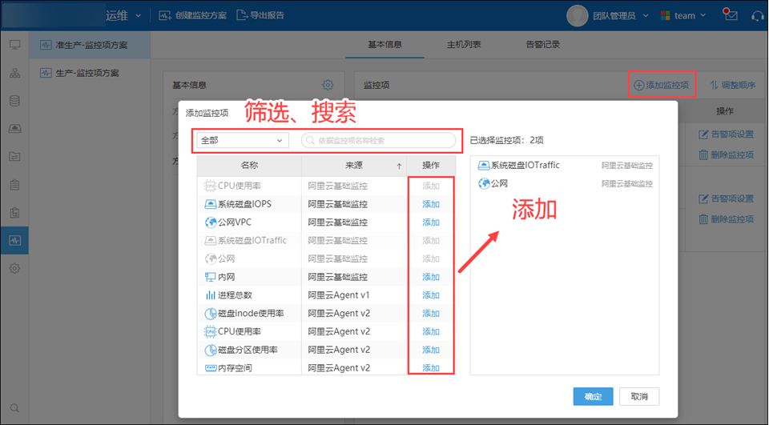The height and width of the screenshot is (425, 769).
Task: Click the database icon in left sidebar
Action: [14, 101]
